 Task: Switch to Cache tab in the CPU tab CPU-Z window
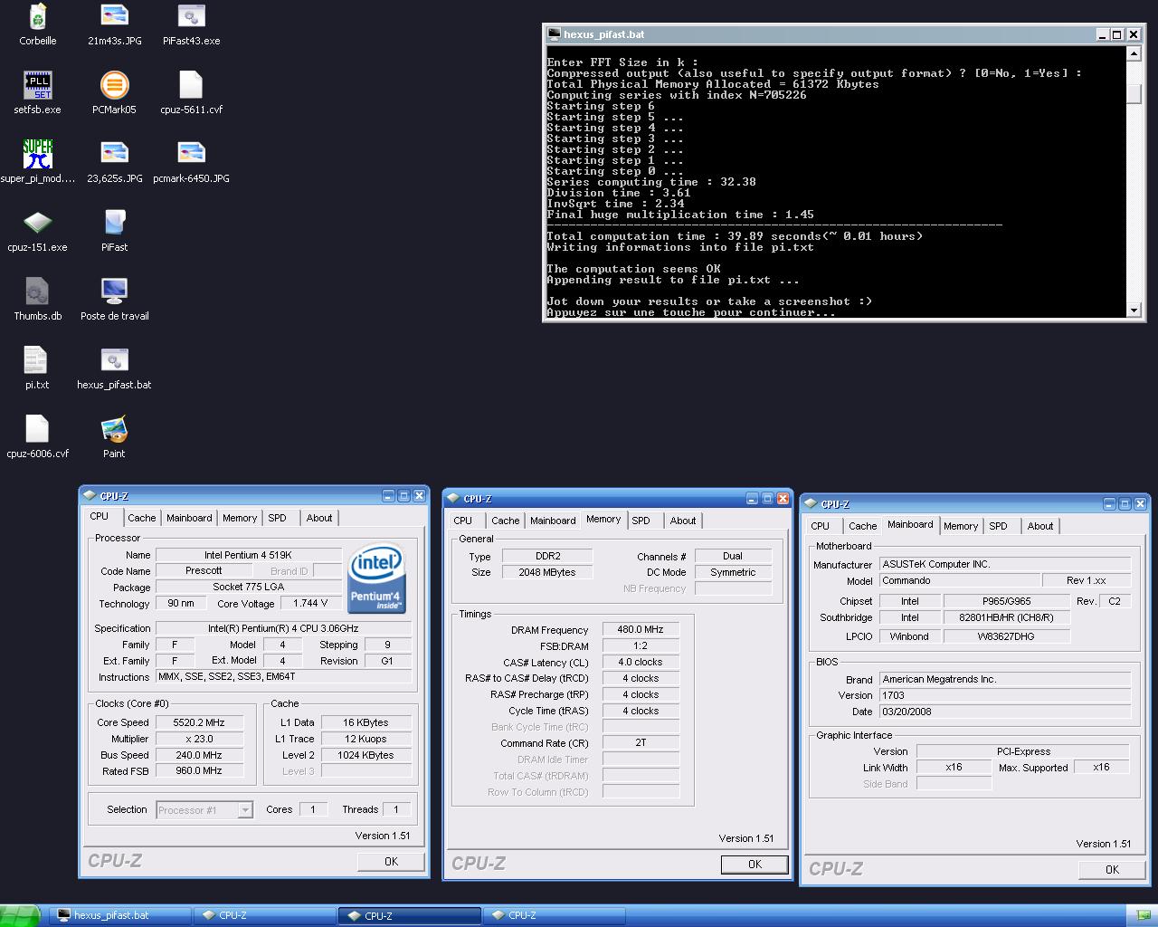141,519
